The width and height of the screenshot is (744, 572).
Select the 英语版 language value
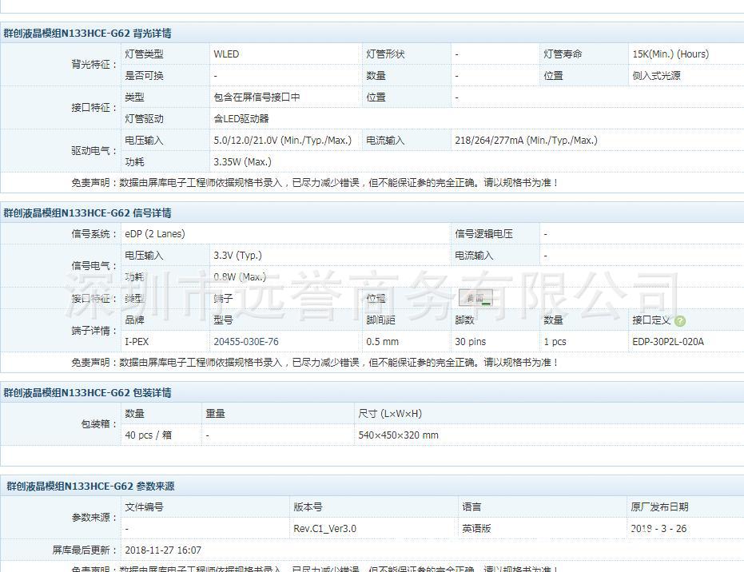(x=476, y=528)
